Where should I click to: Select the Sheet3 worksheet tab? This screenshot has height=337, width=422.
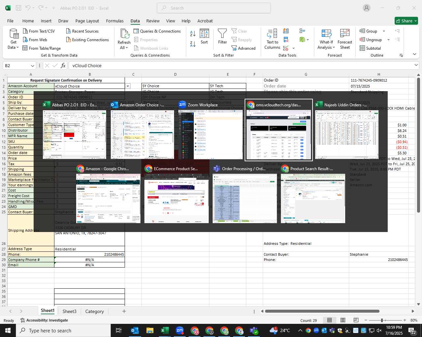point(70,311)
